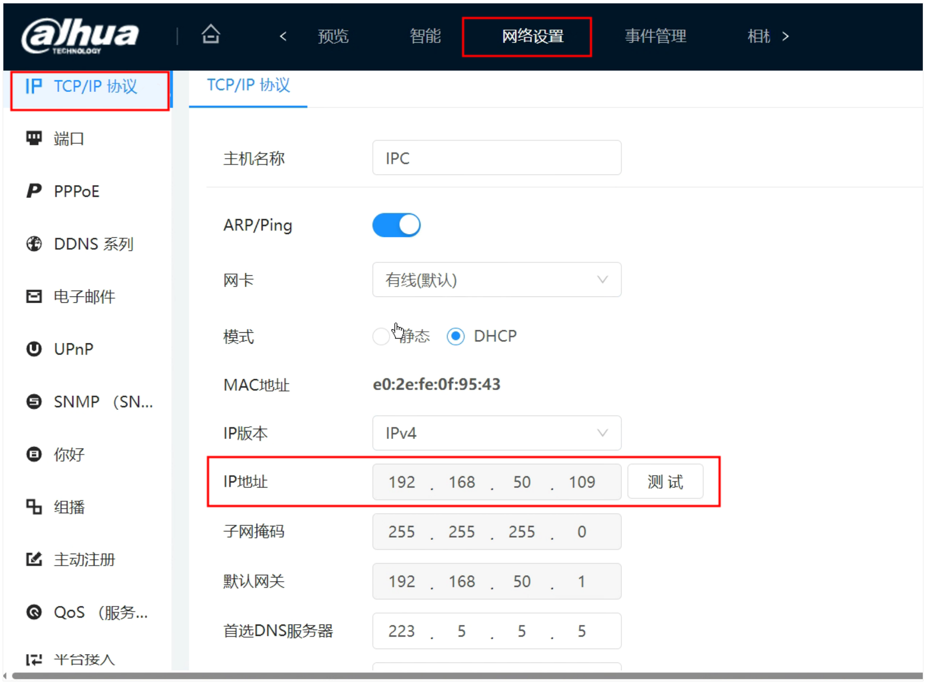The width and height of the screenshot is (927, 684).
Task: Click the 主机名称 IPC text field
Action: 496,158
